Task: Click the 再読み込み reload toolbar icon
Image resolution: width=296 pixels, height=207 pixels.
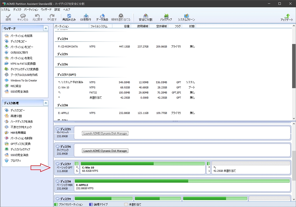Action: pos(69,17)
